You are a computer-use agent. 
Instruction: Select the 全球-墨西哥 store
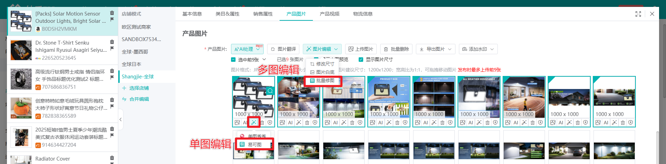coord(147,52)
